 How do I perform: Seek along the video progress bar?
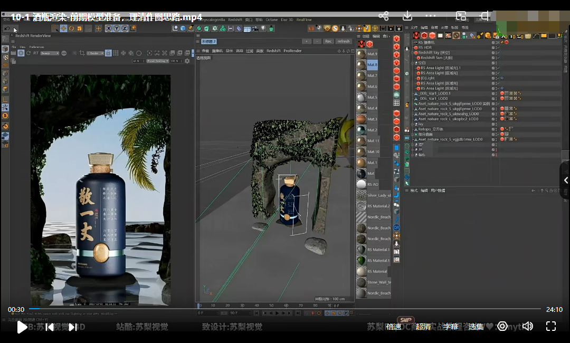click(x=285, y=309)
